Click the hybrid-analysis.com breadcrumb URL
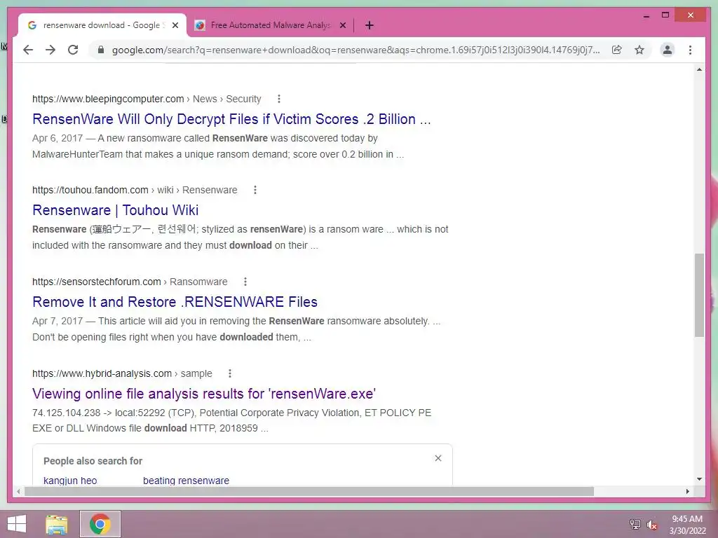Screen dimensions: 718x538 click(x=122, y=374)
